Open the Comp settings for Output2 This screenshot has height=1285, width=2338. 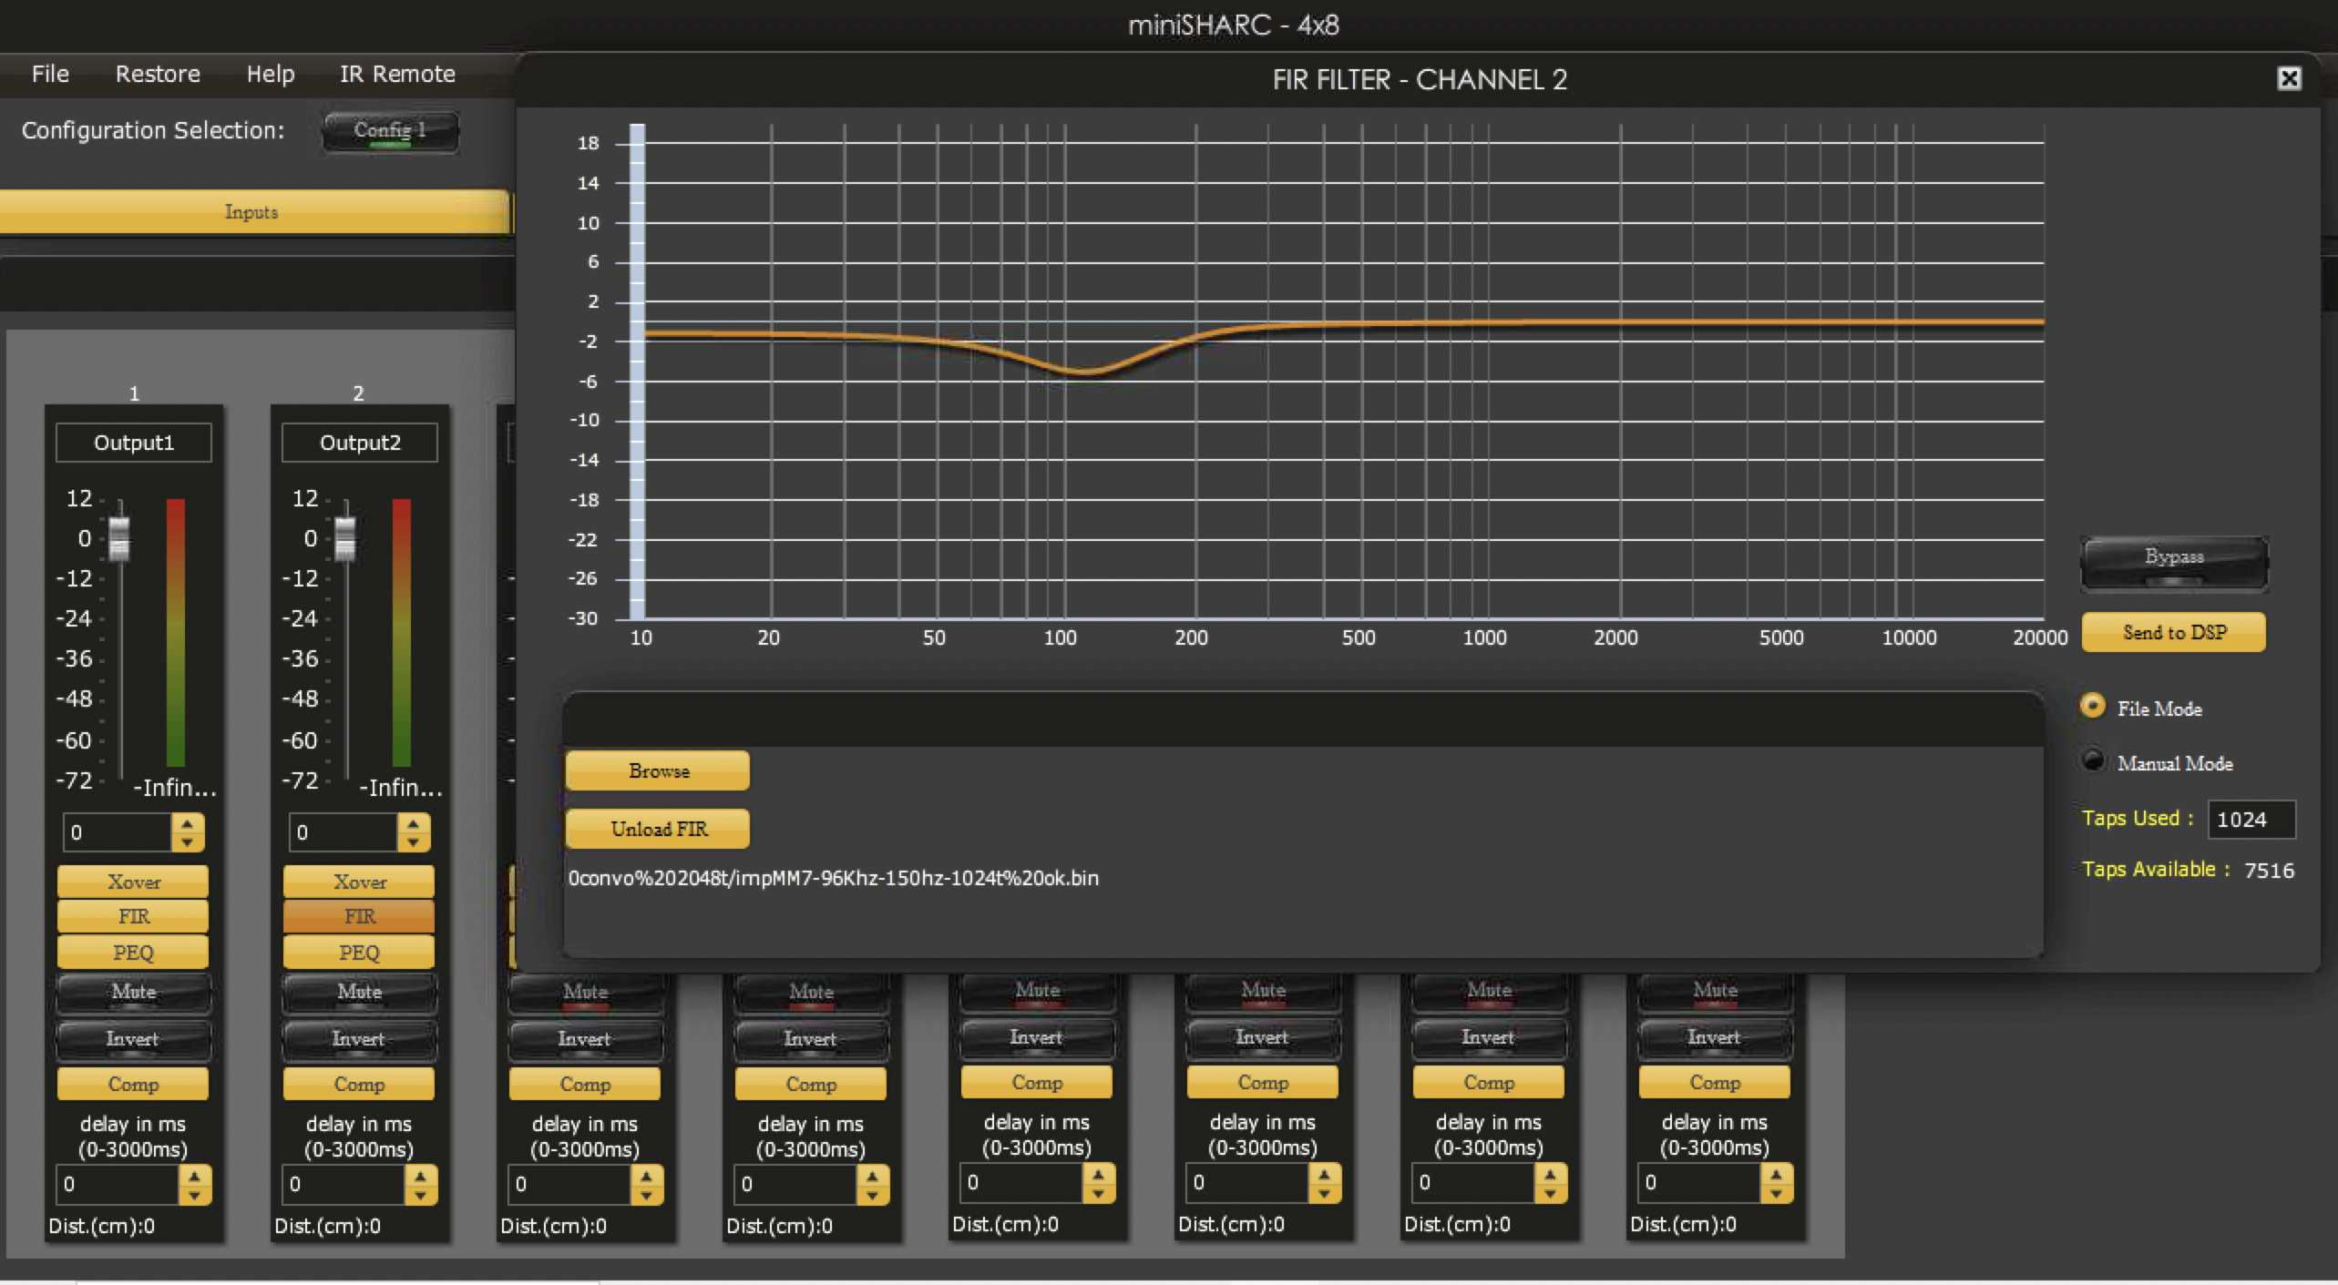[359, 1084]
